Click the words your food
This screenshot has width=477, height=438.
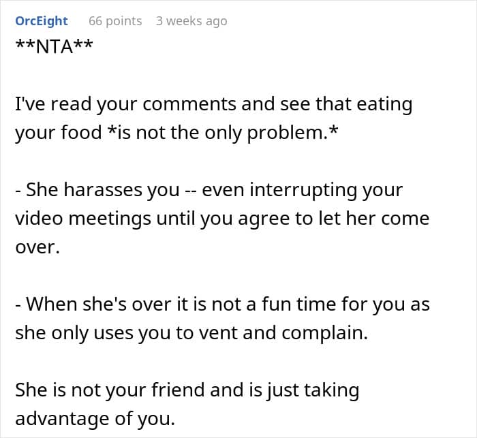(x=59, y=133)
